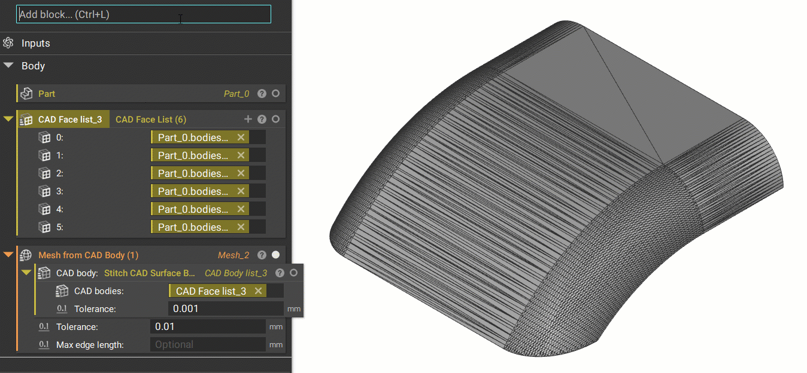Image resolution: width=807 pixels, height=373 pixels.
Task: Toggle the visibility dot next to Mesh_2
Action: click(275, 255)
